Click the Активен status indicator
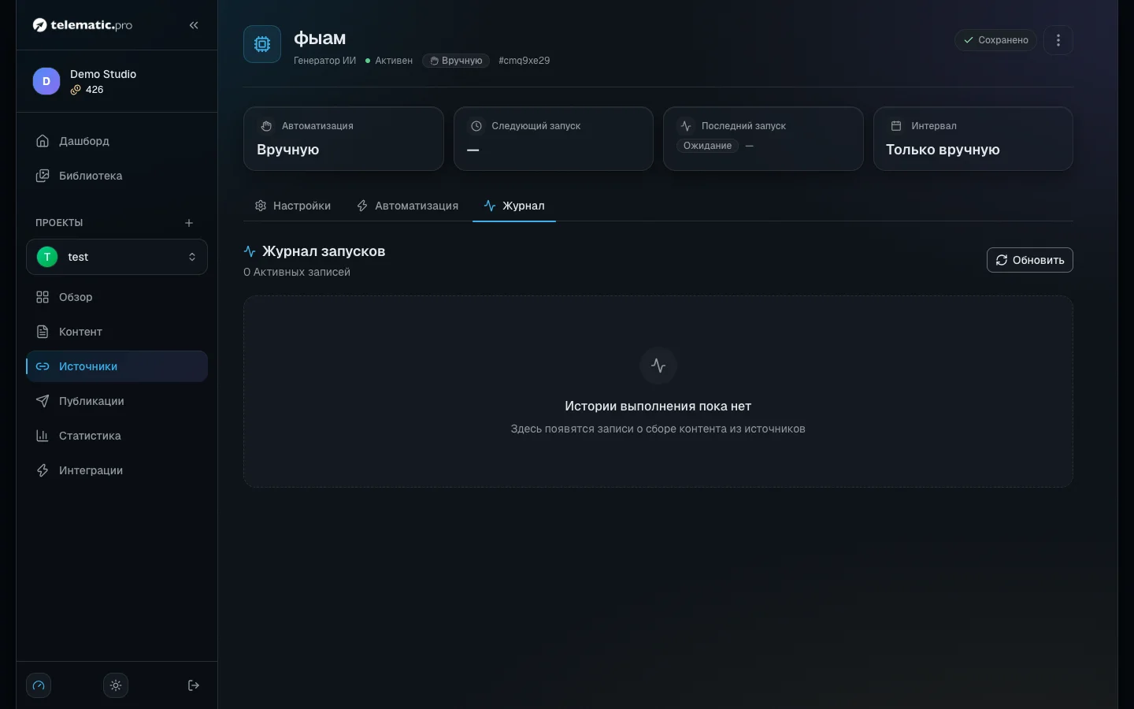This screenshot has width=1134, height=709. pos(389,61)
